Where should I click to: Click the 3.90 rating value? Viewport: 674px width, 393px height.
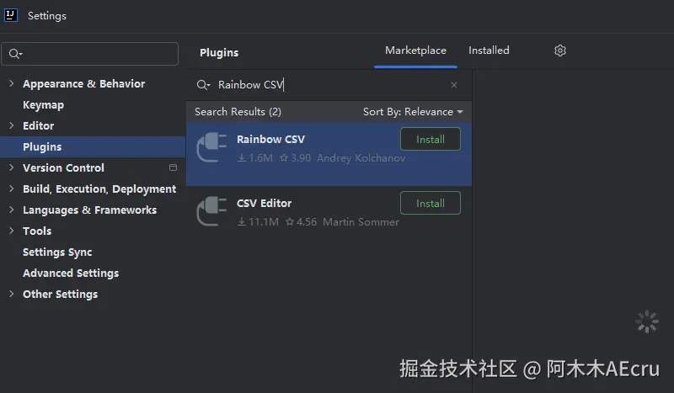pyautogui.click(x=301, y=158)
